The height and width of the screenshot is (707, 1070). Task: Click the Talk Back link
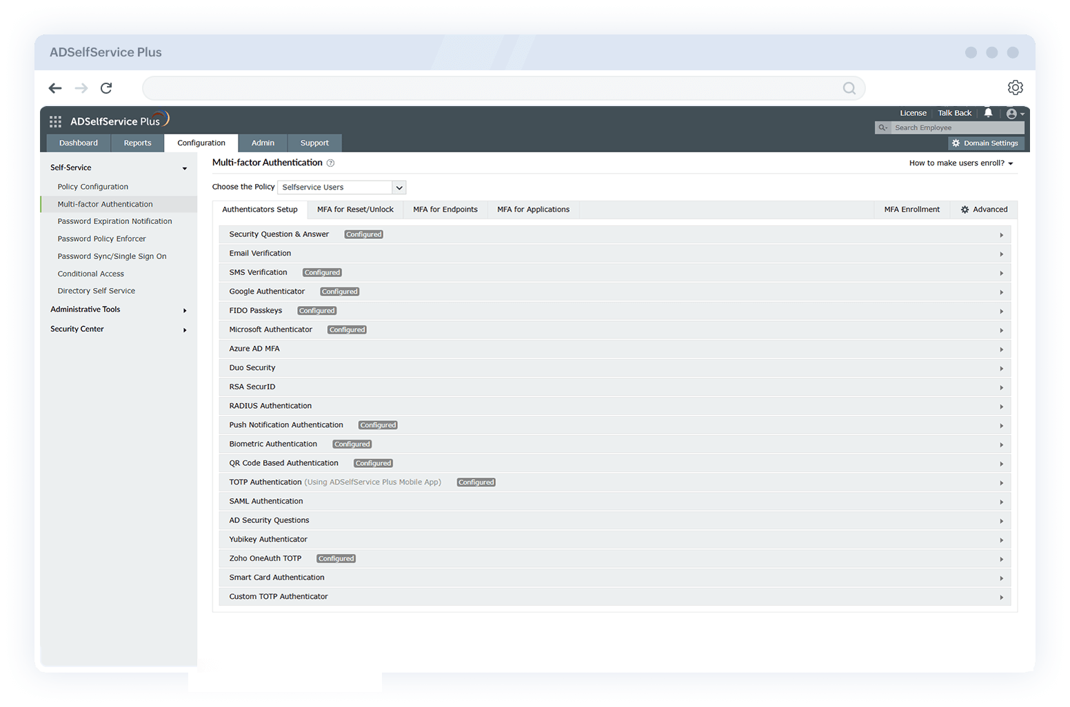(x=954, y=112)
